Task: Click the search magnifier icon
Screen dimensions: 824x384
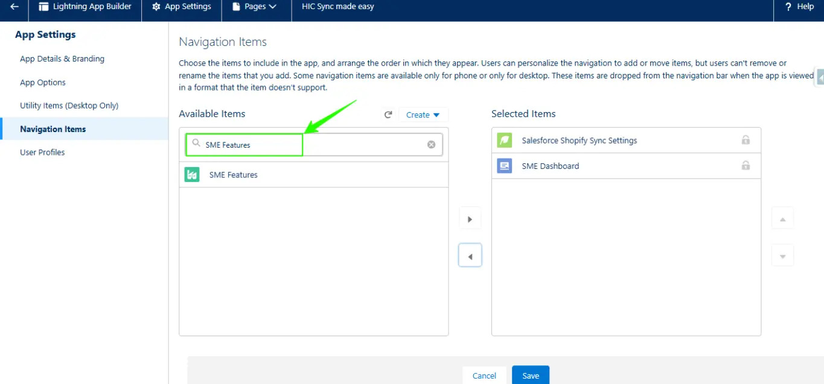Action: click(196, 144)
